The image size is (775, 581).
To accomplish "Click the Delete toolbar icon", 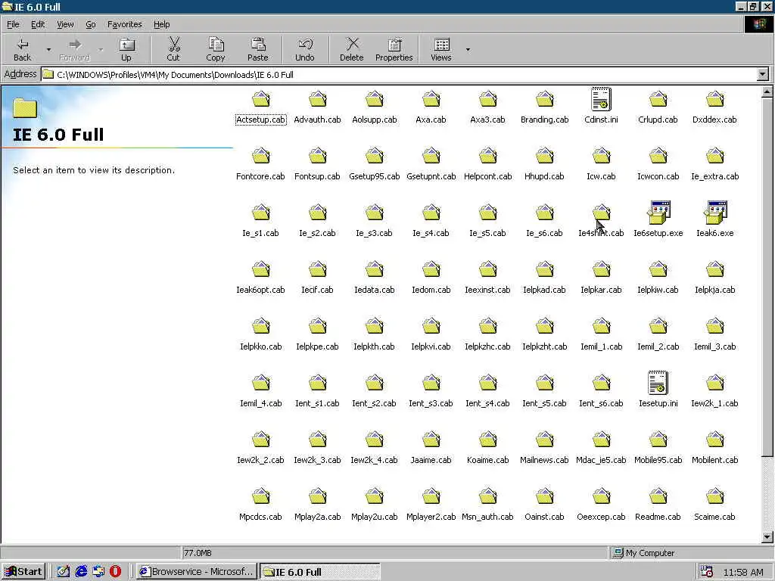I will (351, 49).
